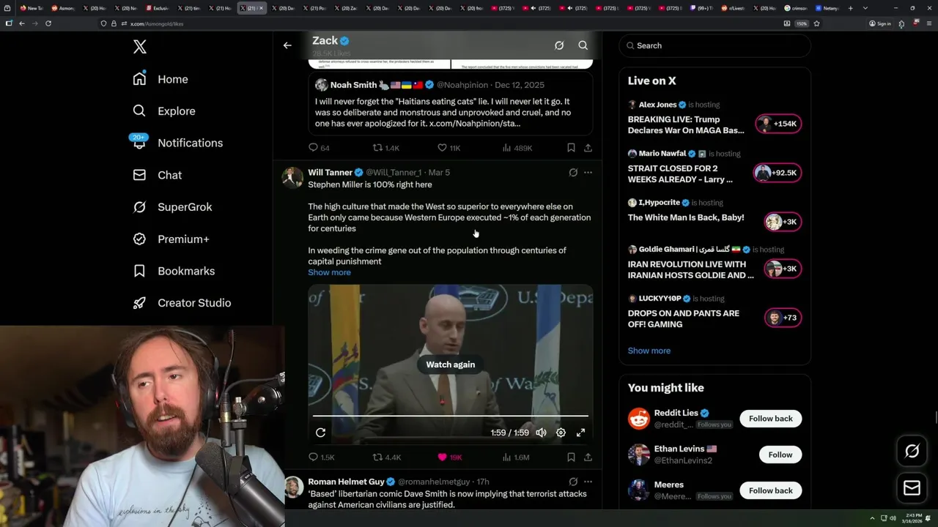Screen dimensions: 938x527
Task: Switch to the r/Livest browser tab
Action: click(735, 8)
